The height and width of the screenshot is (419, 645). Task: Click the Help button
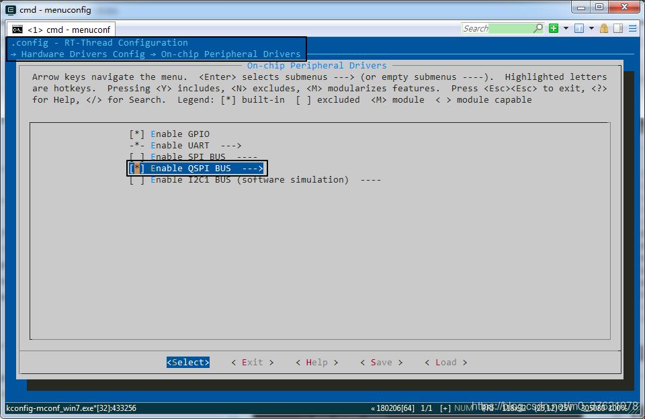coord(316,362)
